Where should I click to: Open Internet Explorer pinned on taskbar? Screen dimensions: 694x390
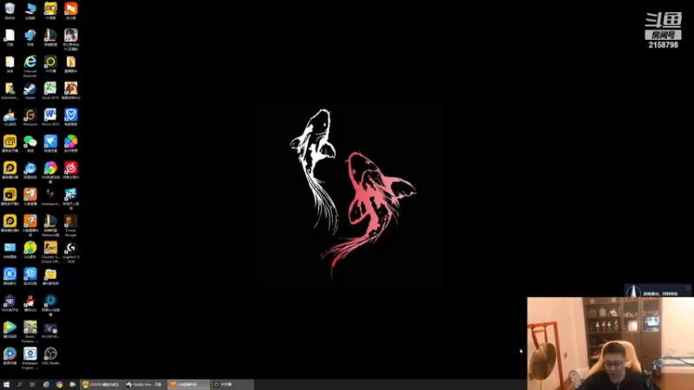pyautogui.click(x=46, y=385)
